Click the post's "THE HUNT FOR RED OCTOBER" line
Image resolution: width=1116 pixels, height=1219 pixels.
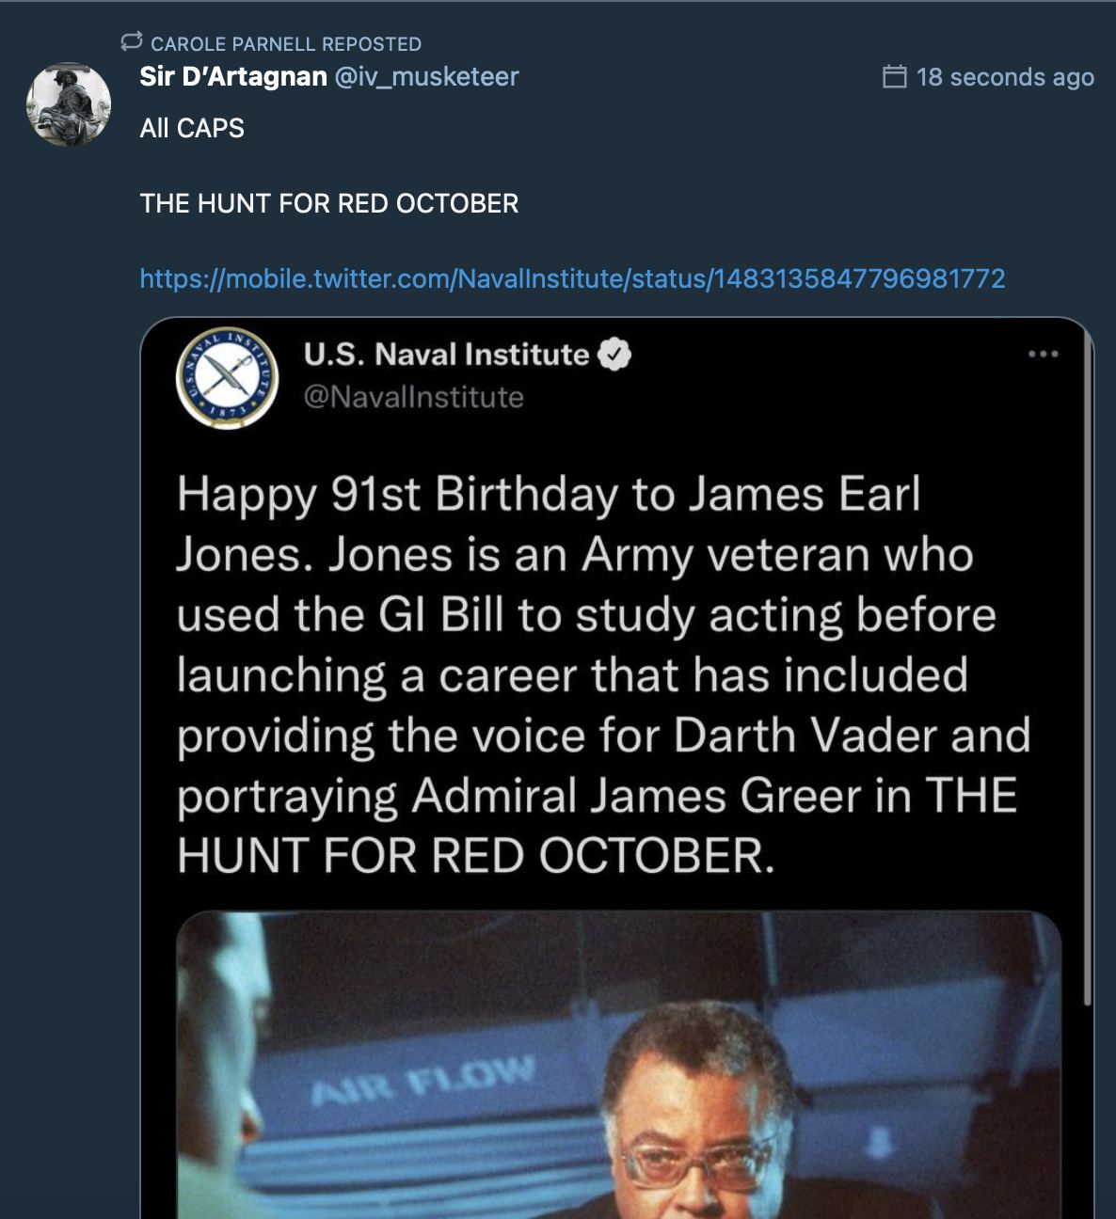tap(329, 203)
